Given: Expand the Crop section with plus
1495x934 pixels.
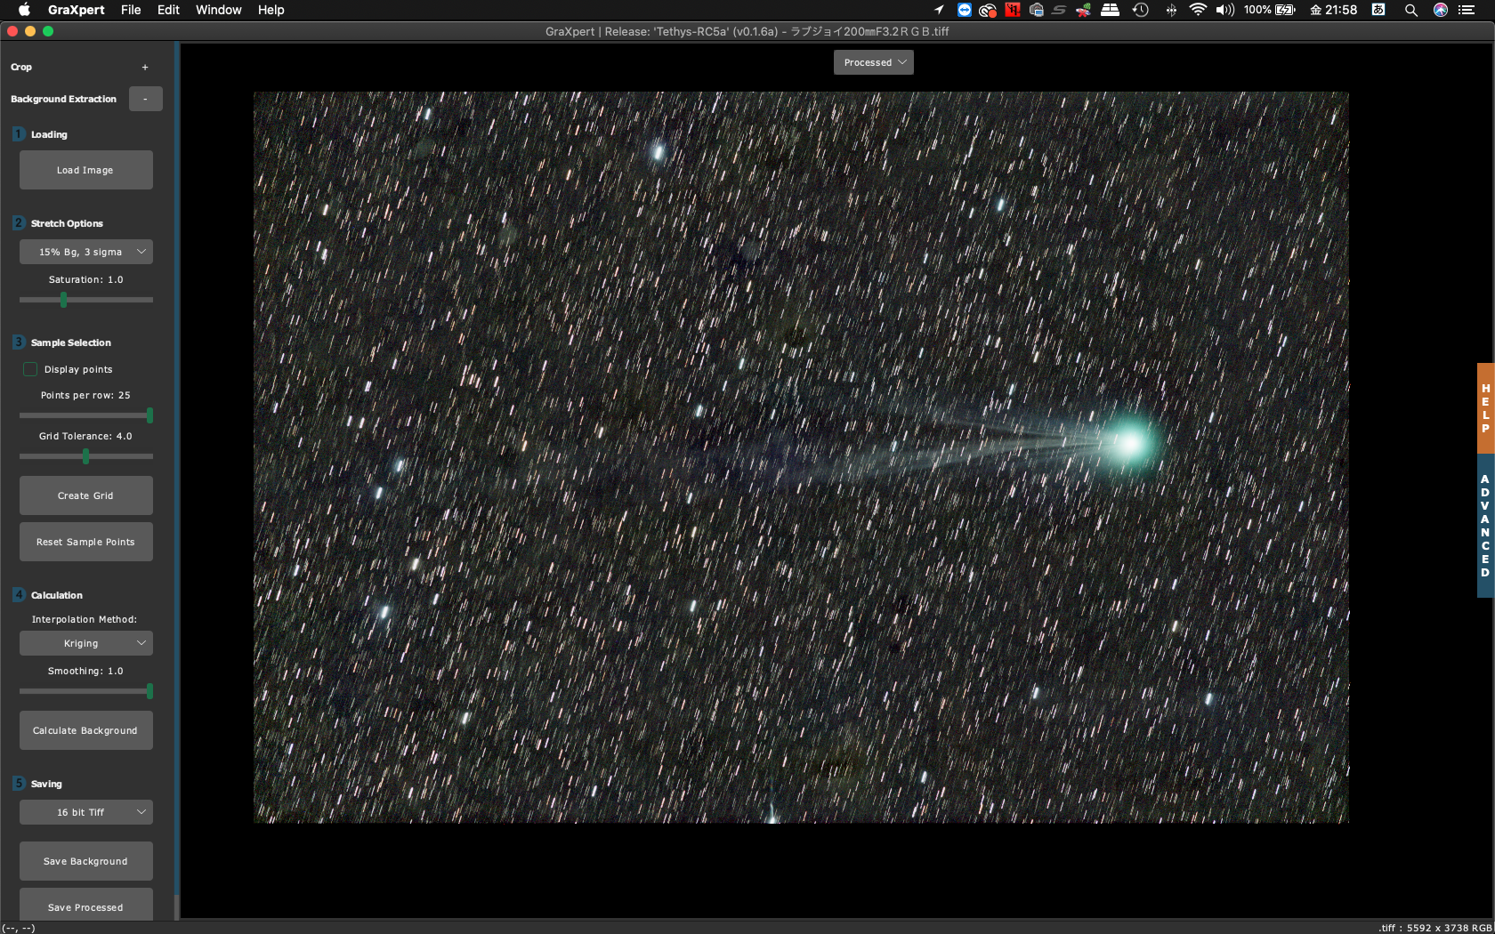Looking at the screenshot, I should (145, 68).
